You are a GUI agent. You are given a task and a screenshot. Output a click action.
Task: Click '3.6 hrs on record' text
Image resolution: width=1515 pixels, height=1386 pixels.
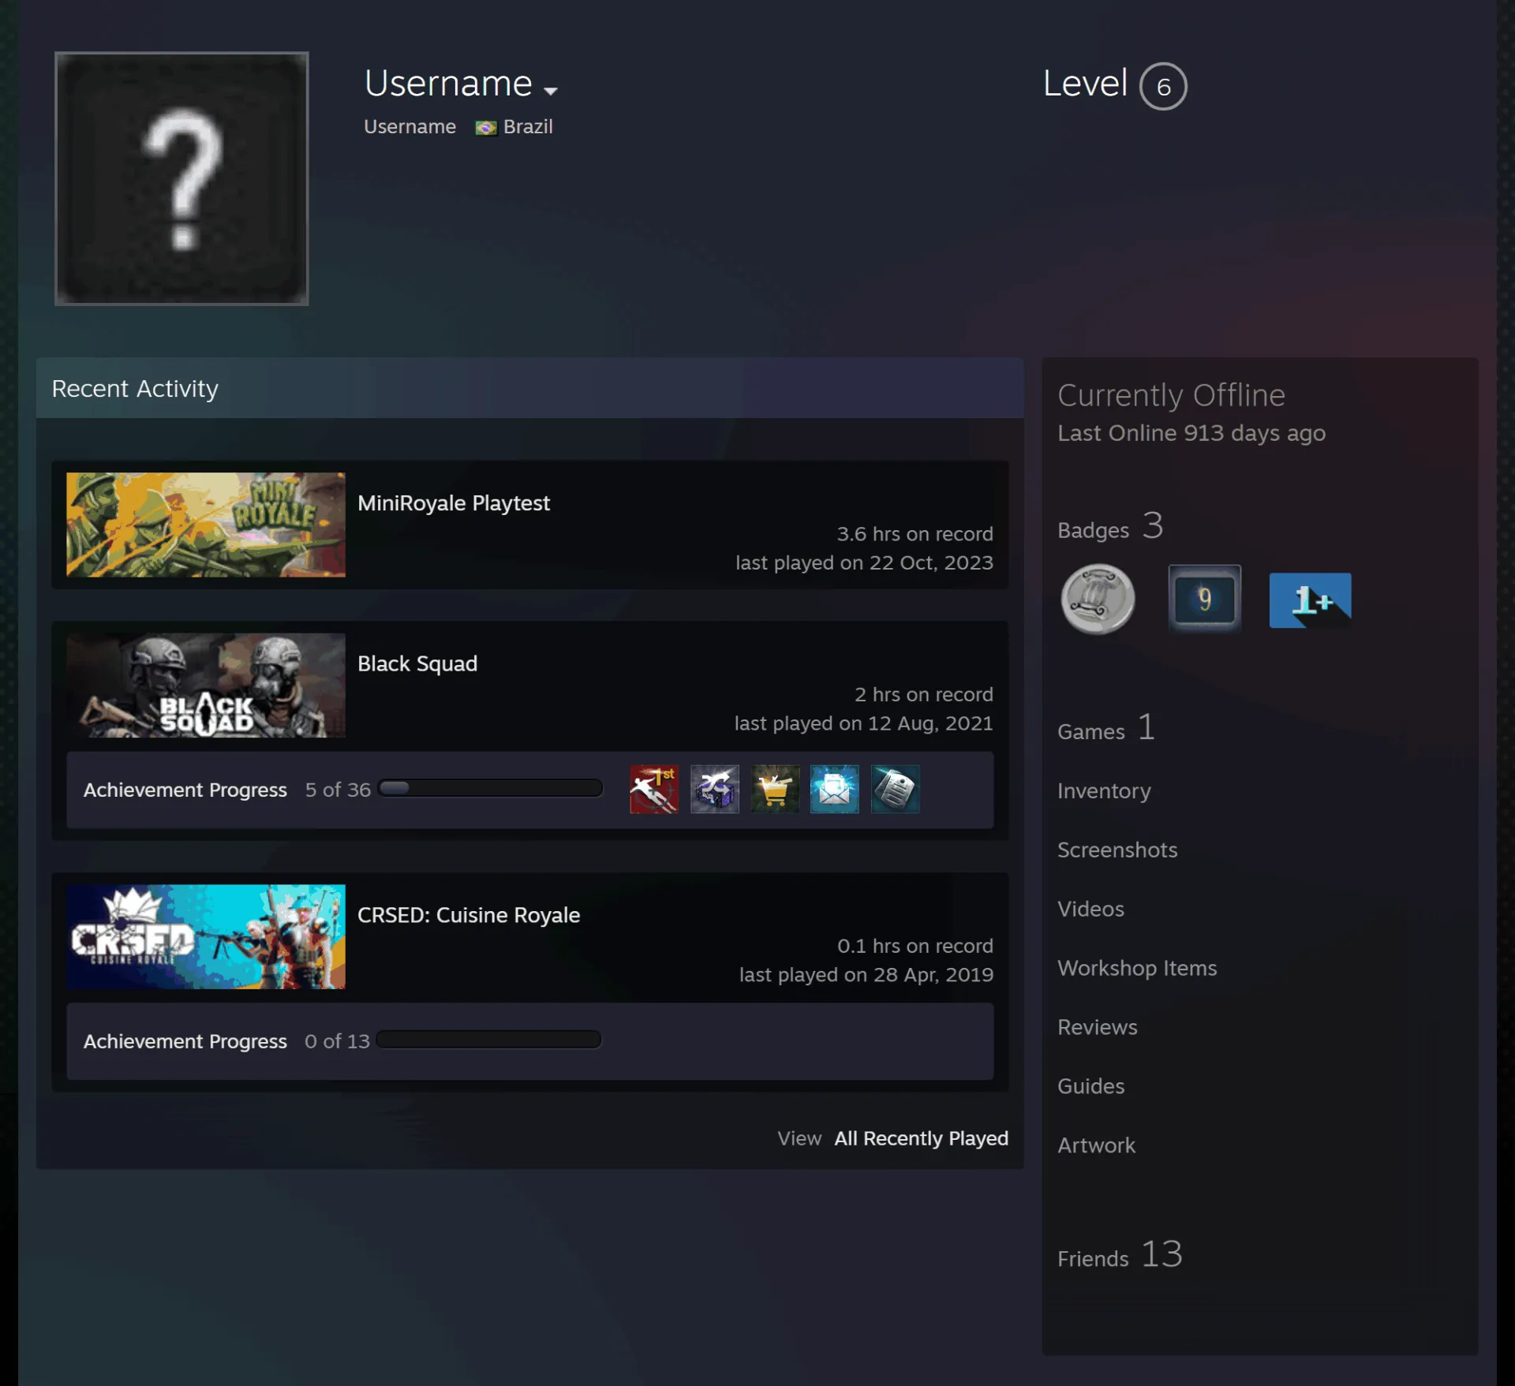(915, 534)
